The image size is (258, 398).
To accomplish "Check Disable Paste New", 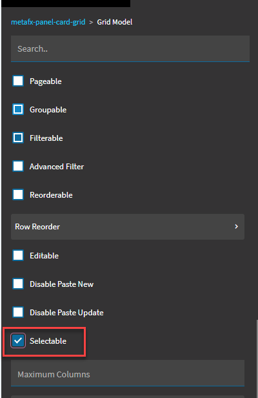I will [x=18, y=284].
